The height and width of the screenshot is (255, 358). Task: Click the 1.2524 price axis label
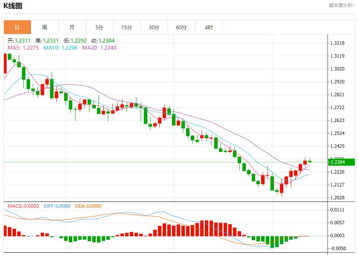point(337,133)
